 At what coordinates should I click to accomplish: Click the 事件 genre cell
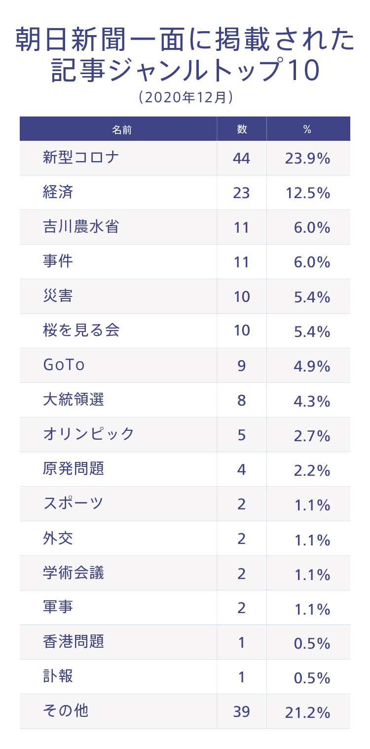click(x=58, y=261)
